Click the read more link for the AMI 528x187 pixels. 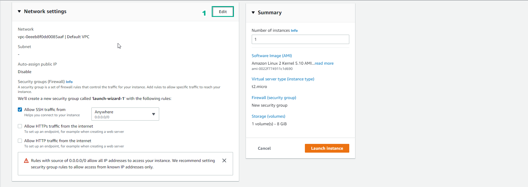[324, 63]
